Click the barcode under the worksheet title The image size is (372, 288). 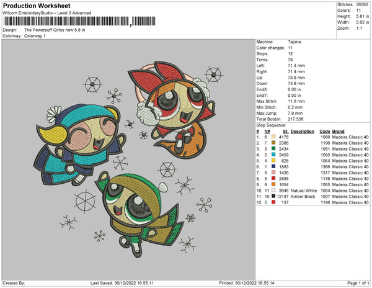coord(79,21)
